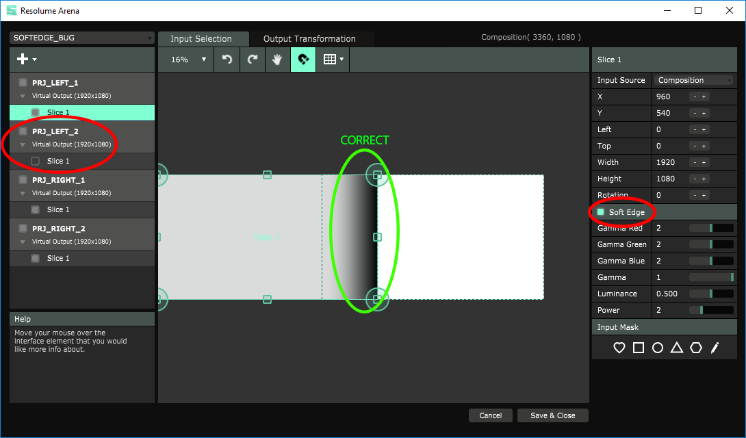Viewport: 746px width, 438px height.
Task: Select the hand pan tool
Action: pyautogui.click(x=277, y=60)
